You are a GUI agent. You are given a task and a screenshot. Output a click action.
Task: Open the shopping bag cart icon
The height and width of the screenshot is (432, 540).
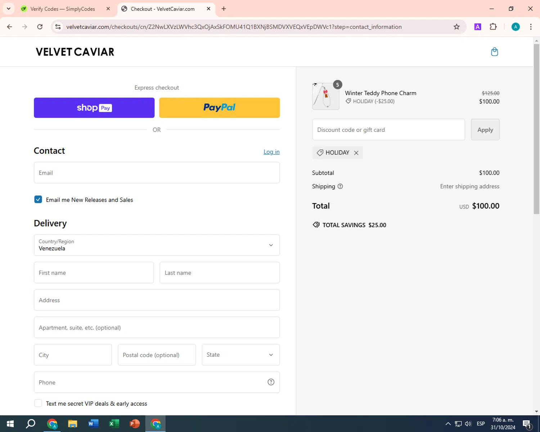pyautogui.click(x=495, y=52)
